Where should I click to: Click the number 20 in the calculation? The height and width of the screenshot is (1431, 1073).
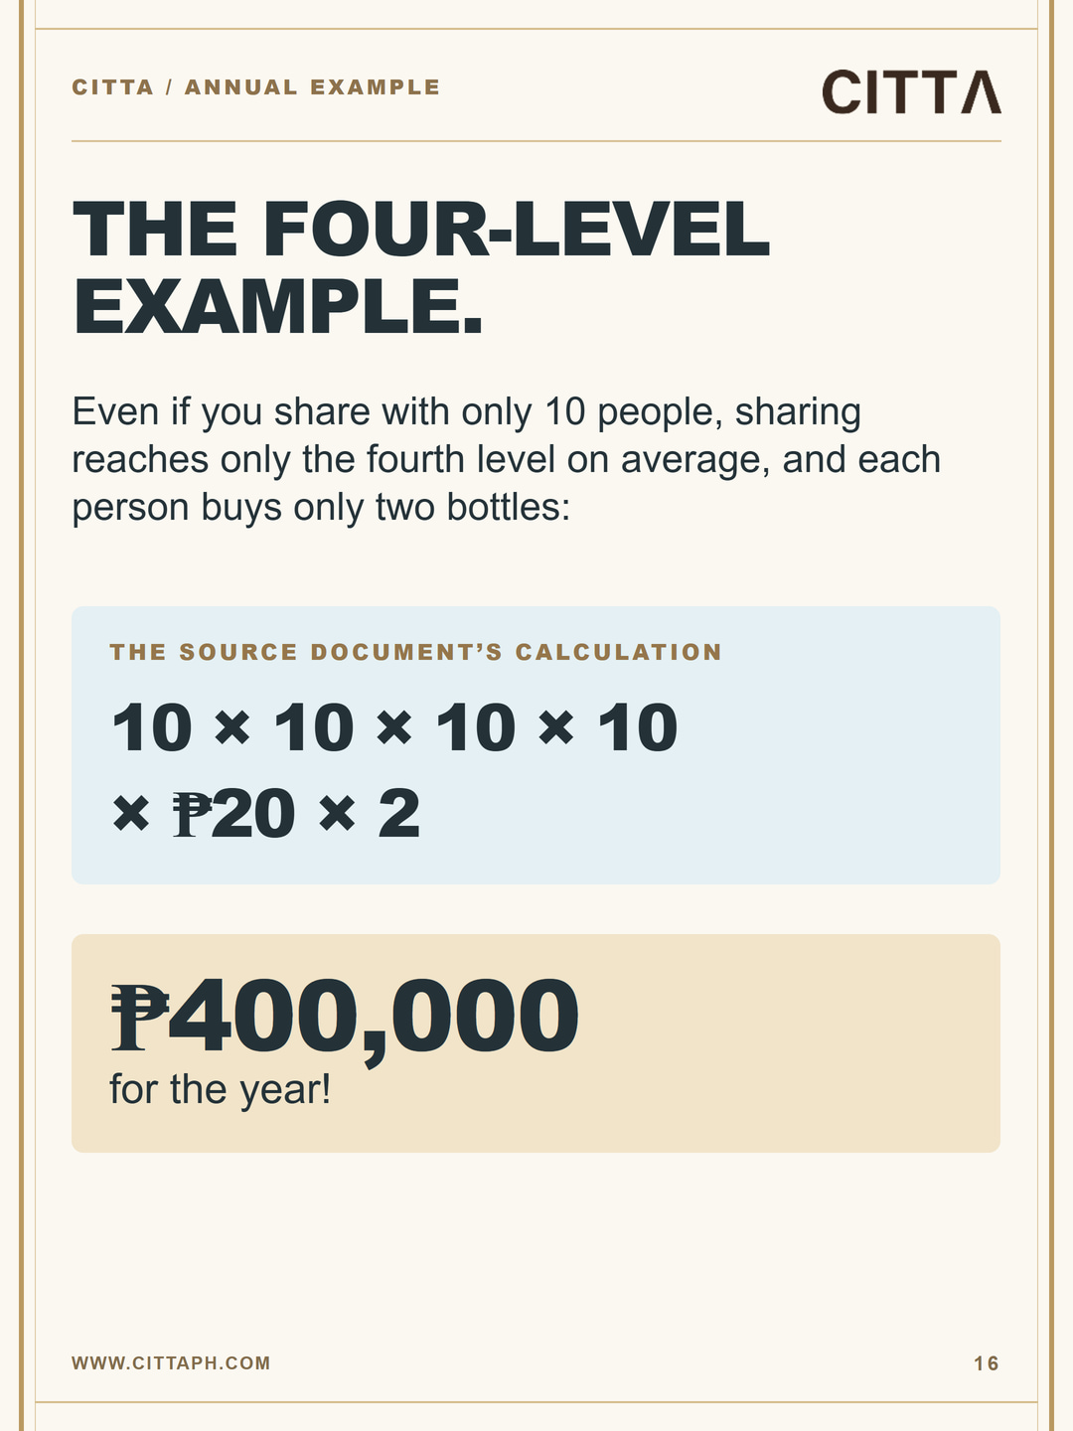coord(253,814)
